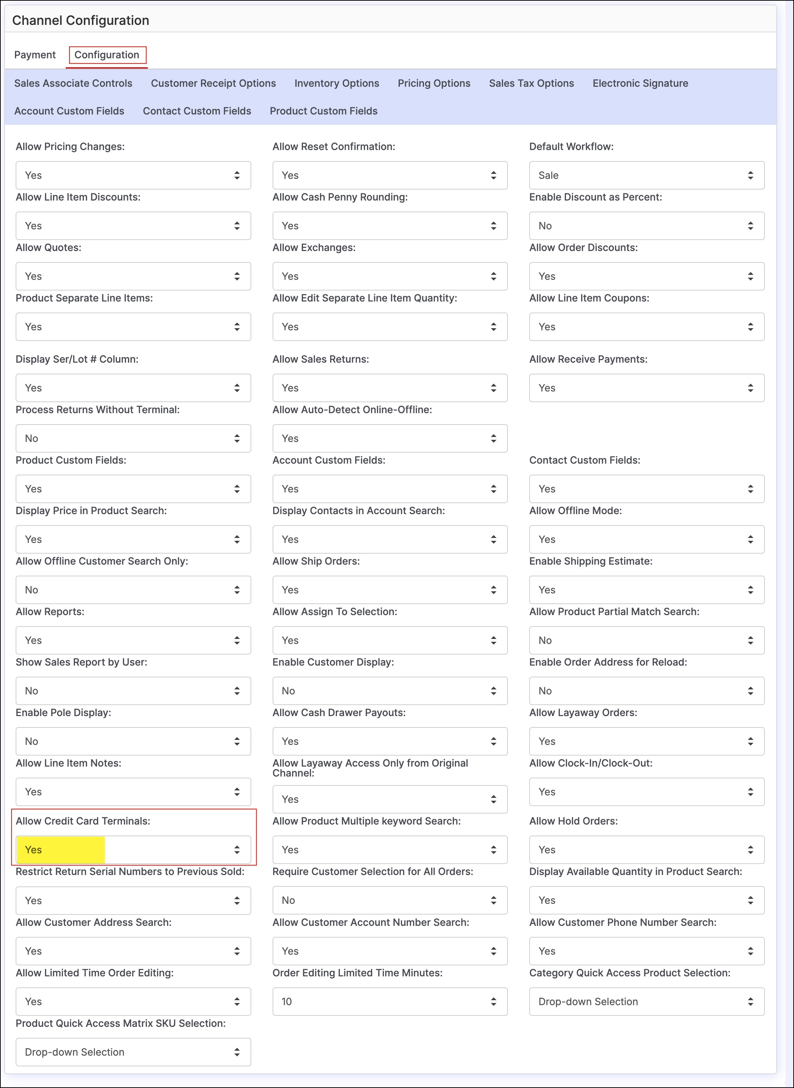Expand Require Customer Selection for All Orders

[389, 900]
